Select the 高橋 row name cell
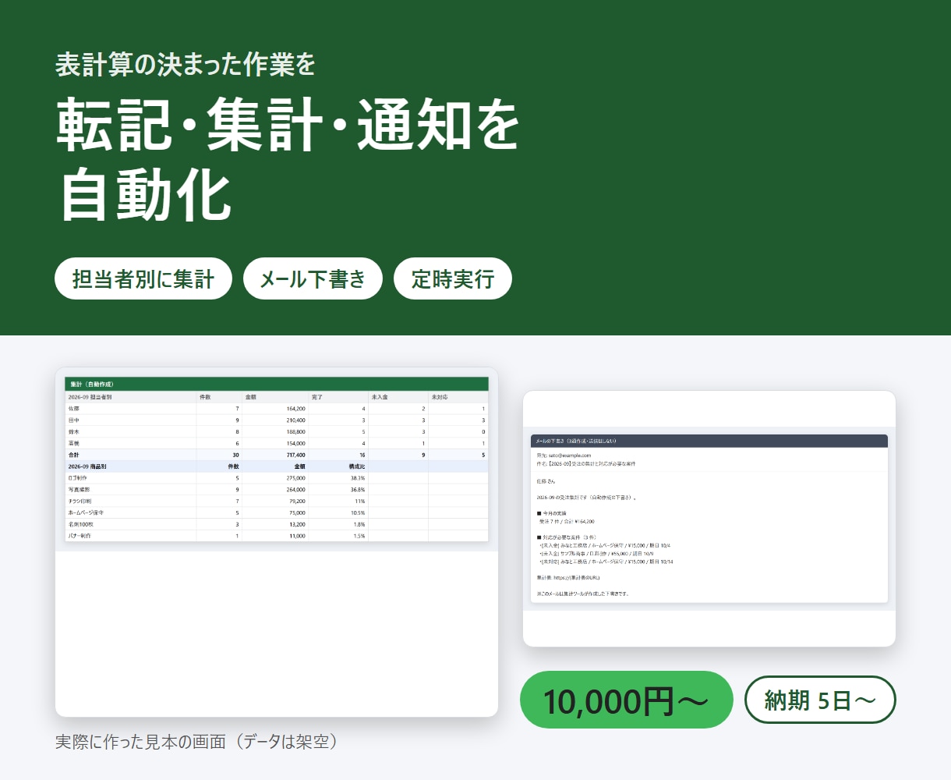This screenshot has width=951, height=780. tap(131, 443)
